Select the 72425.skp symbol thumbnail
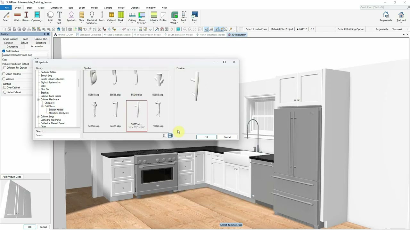410x230 pixels. (115, 115)
